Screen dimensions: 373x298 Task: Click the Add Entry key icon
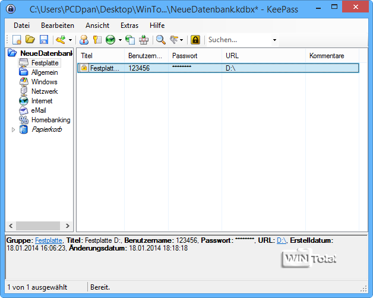pos(61,40)
